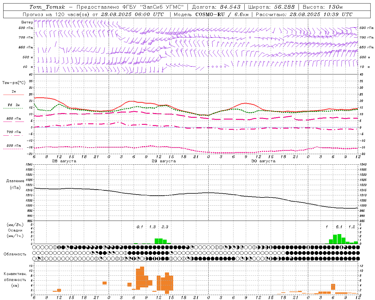Click the 0.1 precipitation amount value
The height and width of the screenshot is (300, 375).
tap(140, 227)
